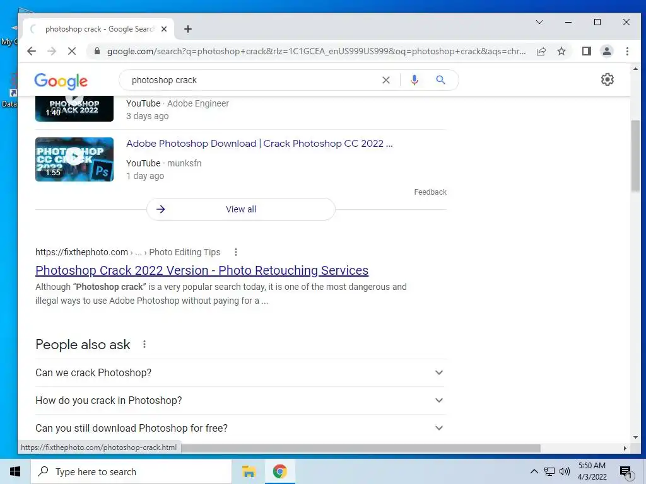Go back using the browser back arrow
Image resolution: width=646 pixels, height=484 pixels.
pos(32,51)
